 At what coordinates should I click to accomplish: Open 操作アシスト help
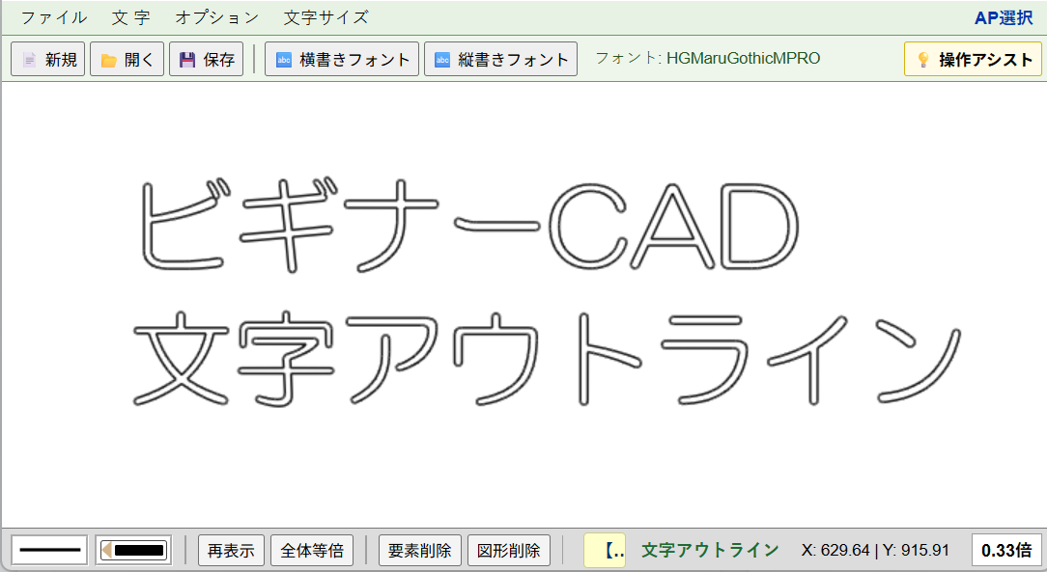coord(973,60)
